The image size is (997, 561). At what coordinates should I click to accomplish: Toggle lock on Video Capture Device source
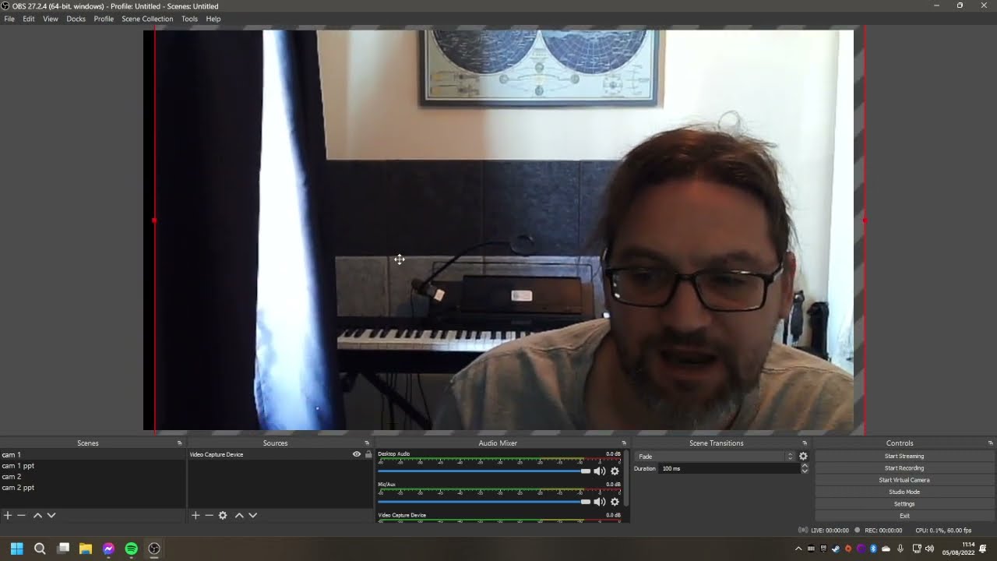[368, 454]
